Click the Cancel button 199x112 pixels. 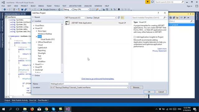tap(161, 92)
